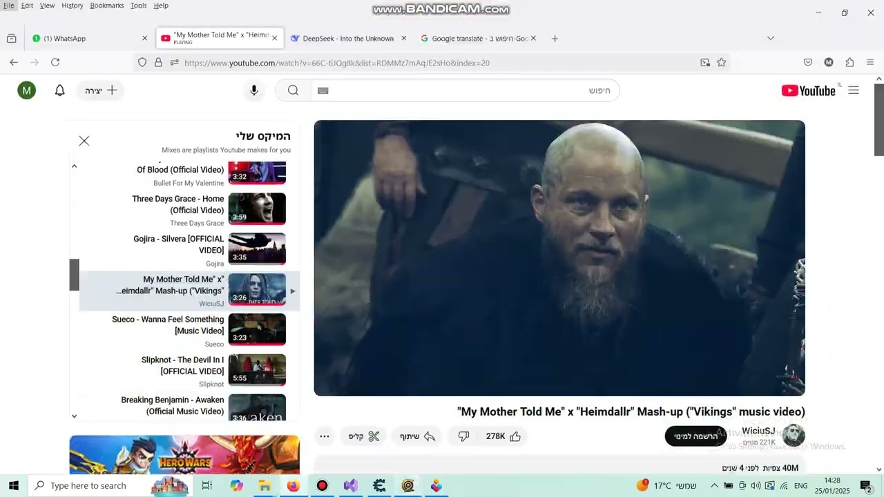Click the Slipknot video thumbnail showing 5:55

(x=257, y=370)
